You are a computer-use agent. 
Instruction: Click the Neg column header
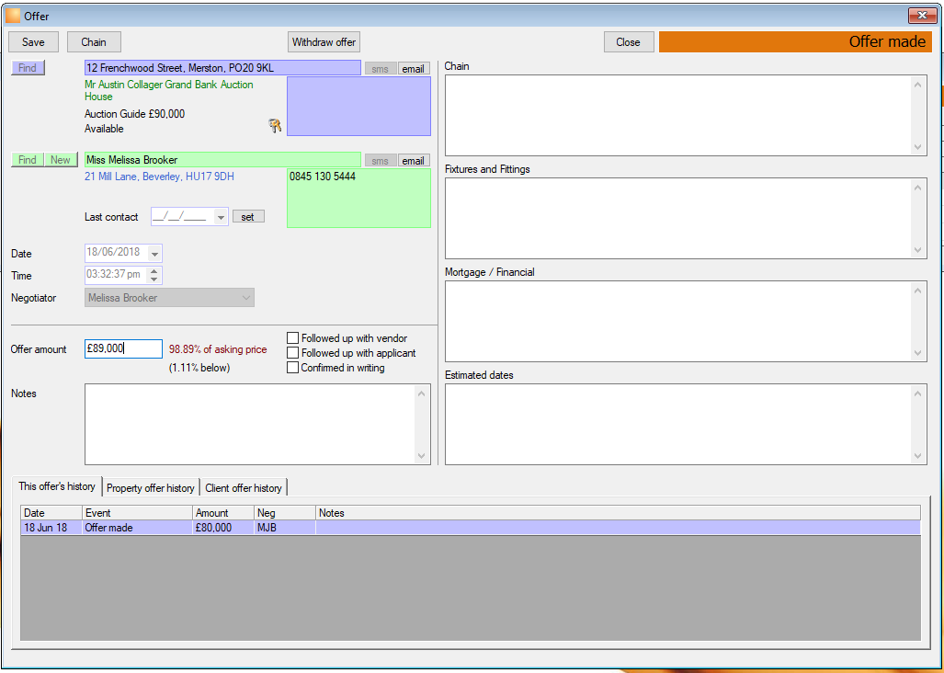285,513
